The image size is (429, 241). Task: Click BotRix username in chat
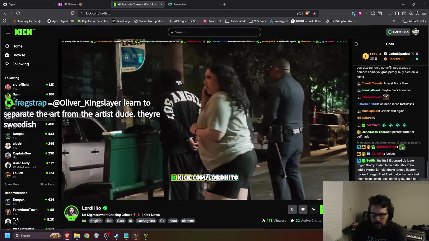pos(371,161)
